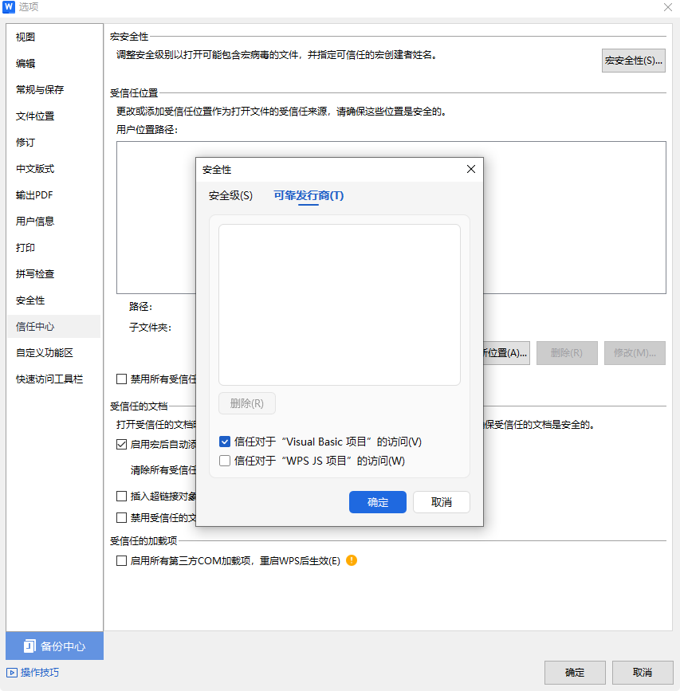Toggle 禁用所有受信任 checkbox
Screen dimensions: 680x691
click(x=122, y=379)
